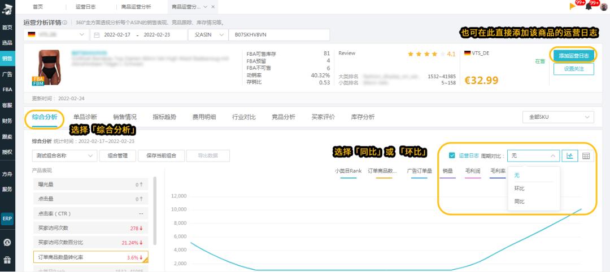
Task: Click the product thumbnail image
Action: click(x=49, y=68)
